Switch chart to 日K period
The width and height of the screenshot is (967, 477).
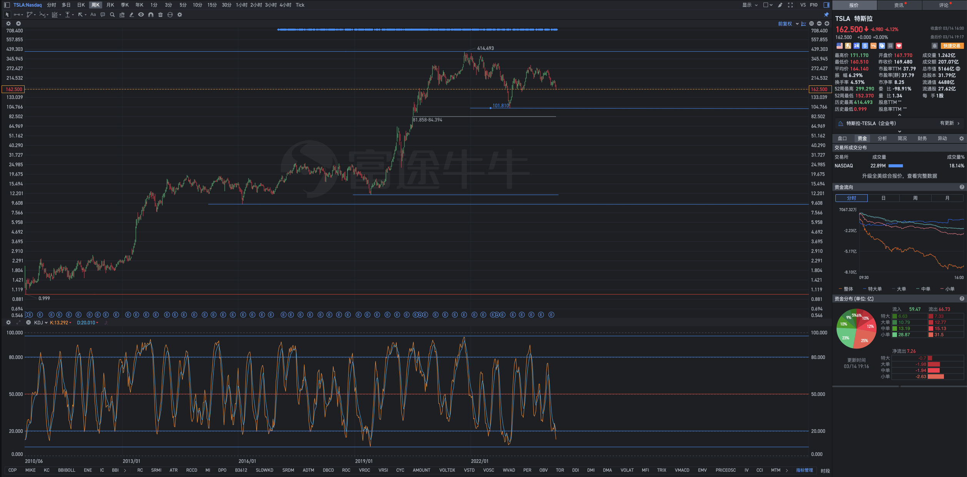pyautogui.click(x=81, y=5)
